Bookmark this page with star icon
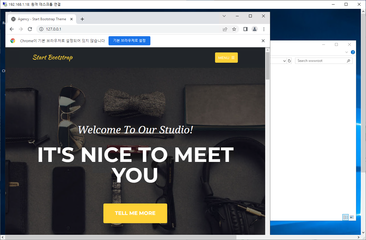This screenshot has width=366, height=240. coord(234,29)
